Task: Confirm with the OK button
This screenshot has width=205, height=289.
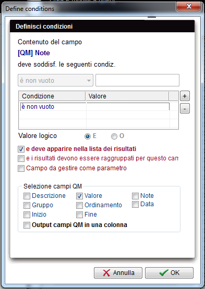Action: point(169,273)
